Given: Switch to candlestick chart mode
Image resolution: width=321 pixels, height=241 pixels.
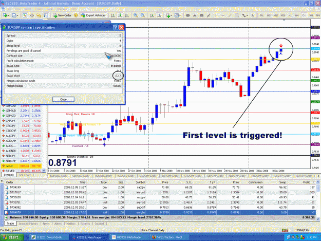Looking at the screenshot, I should click(120, 15).
